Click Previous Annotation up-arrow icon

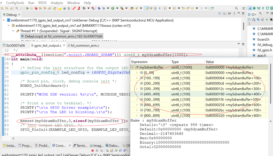(x=174, y=8)
